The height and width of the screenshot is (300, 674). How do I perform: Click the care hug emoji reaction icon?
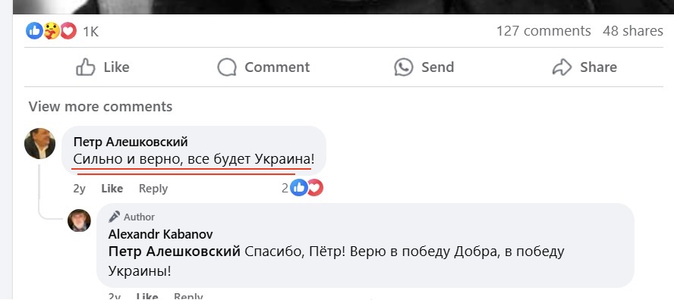(51, 31)
